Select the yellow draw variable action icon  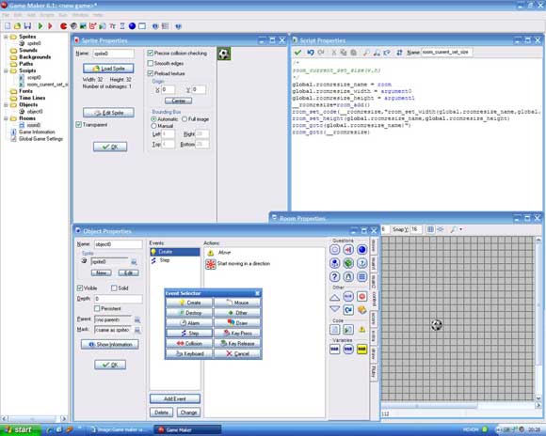362,349
